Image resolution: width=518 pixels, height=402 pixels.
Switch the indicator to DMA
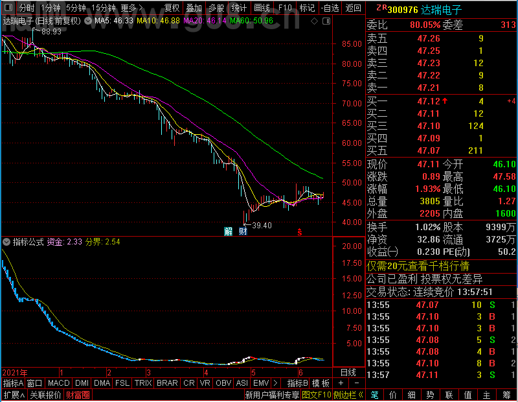coord(102,383)
